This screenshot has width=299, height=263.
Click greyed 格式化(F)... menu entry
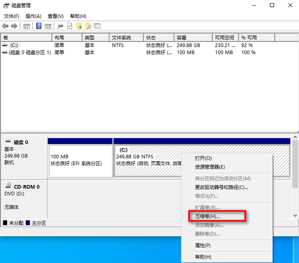[x=227, y=196]
